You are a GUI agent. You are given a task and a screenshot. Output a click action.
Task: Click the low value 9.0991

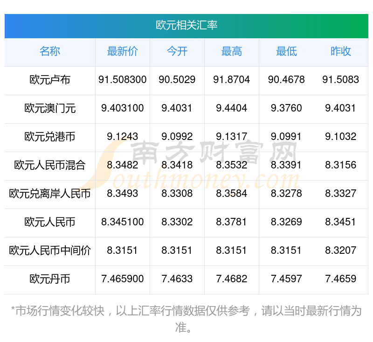click(x=286, y=136)
